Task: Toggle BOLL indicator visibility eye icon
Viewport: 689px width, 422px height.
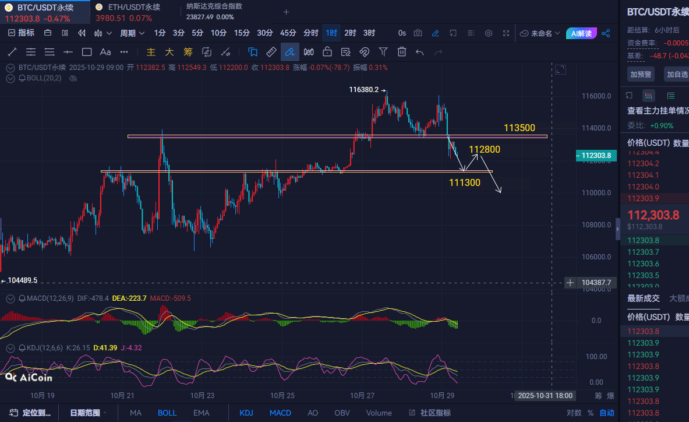Action: tap(73, 78)
